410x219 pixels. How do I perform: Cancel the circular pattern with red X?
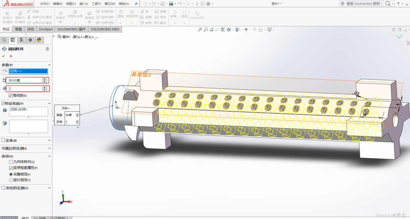pyautogui.click(x=11, y=56)
